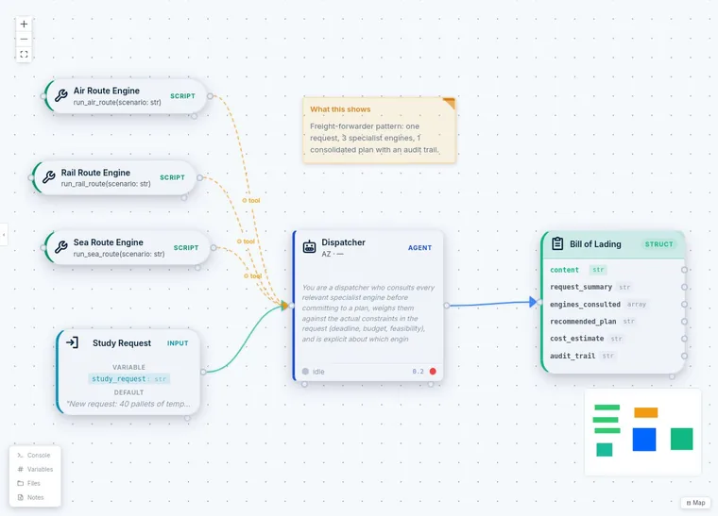This screenshot has width=718, height=516.
Task: Click the tool label on Air Route edge
Action: click(x=251, y=201)
